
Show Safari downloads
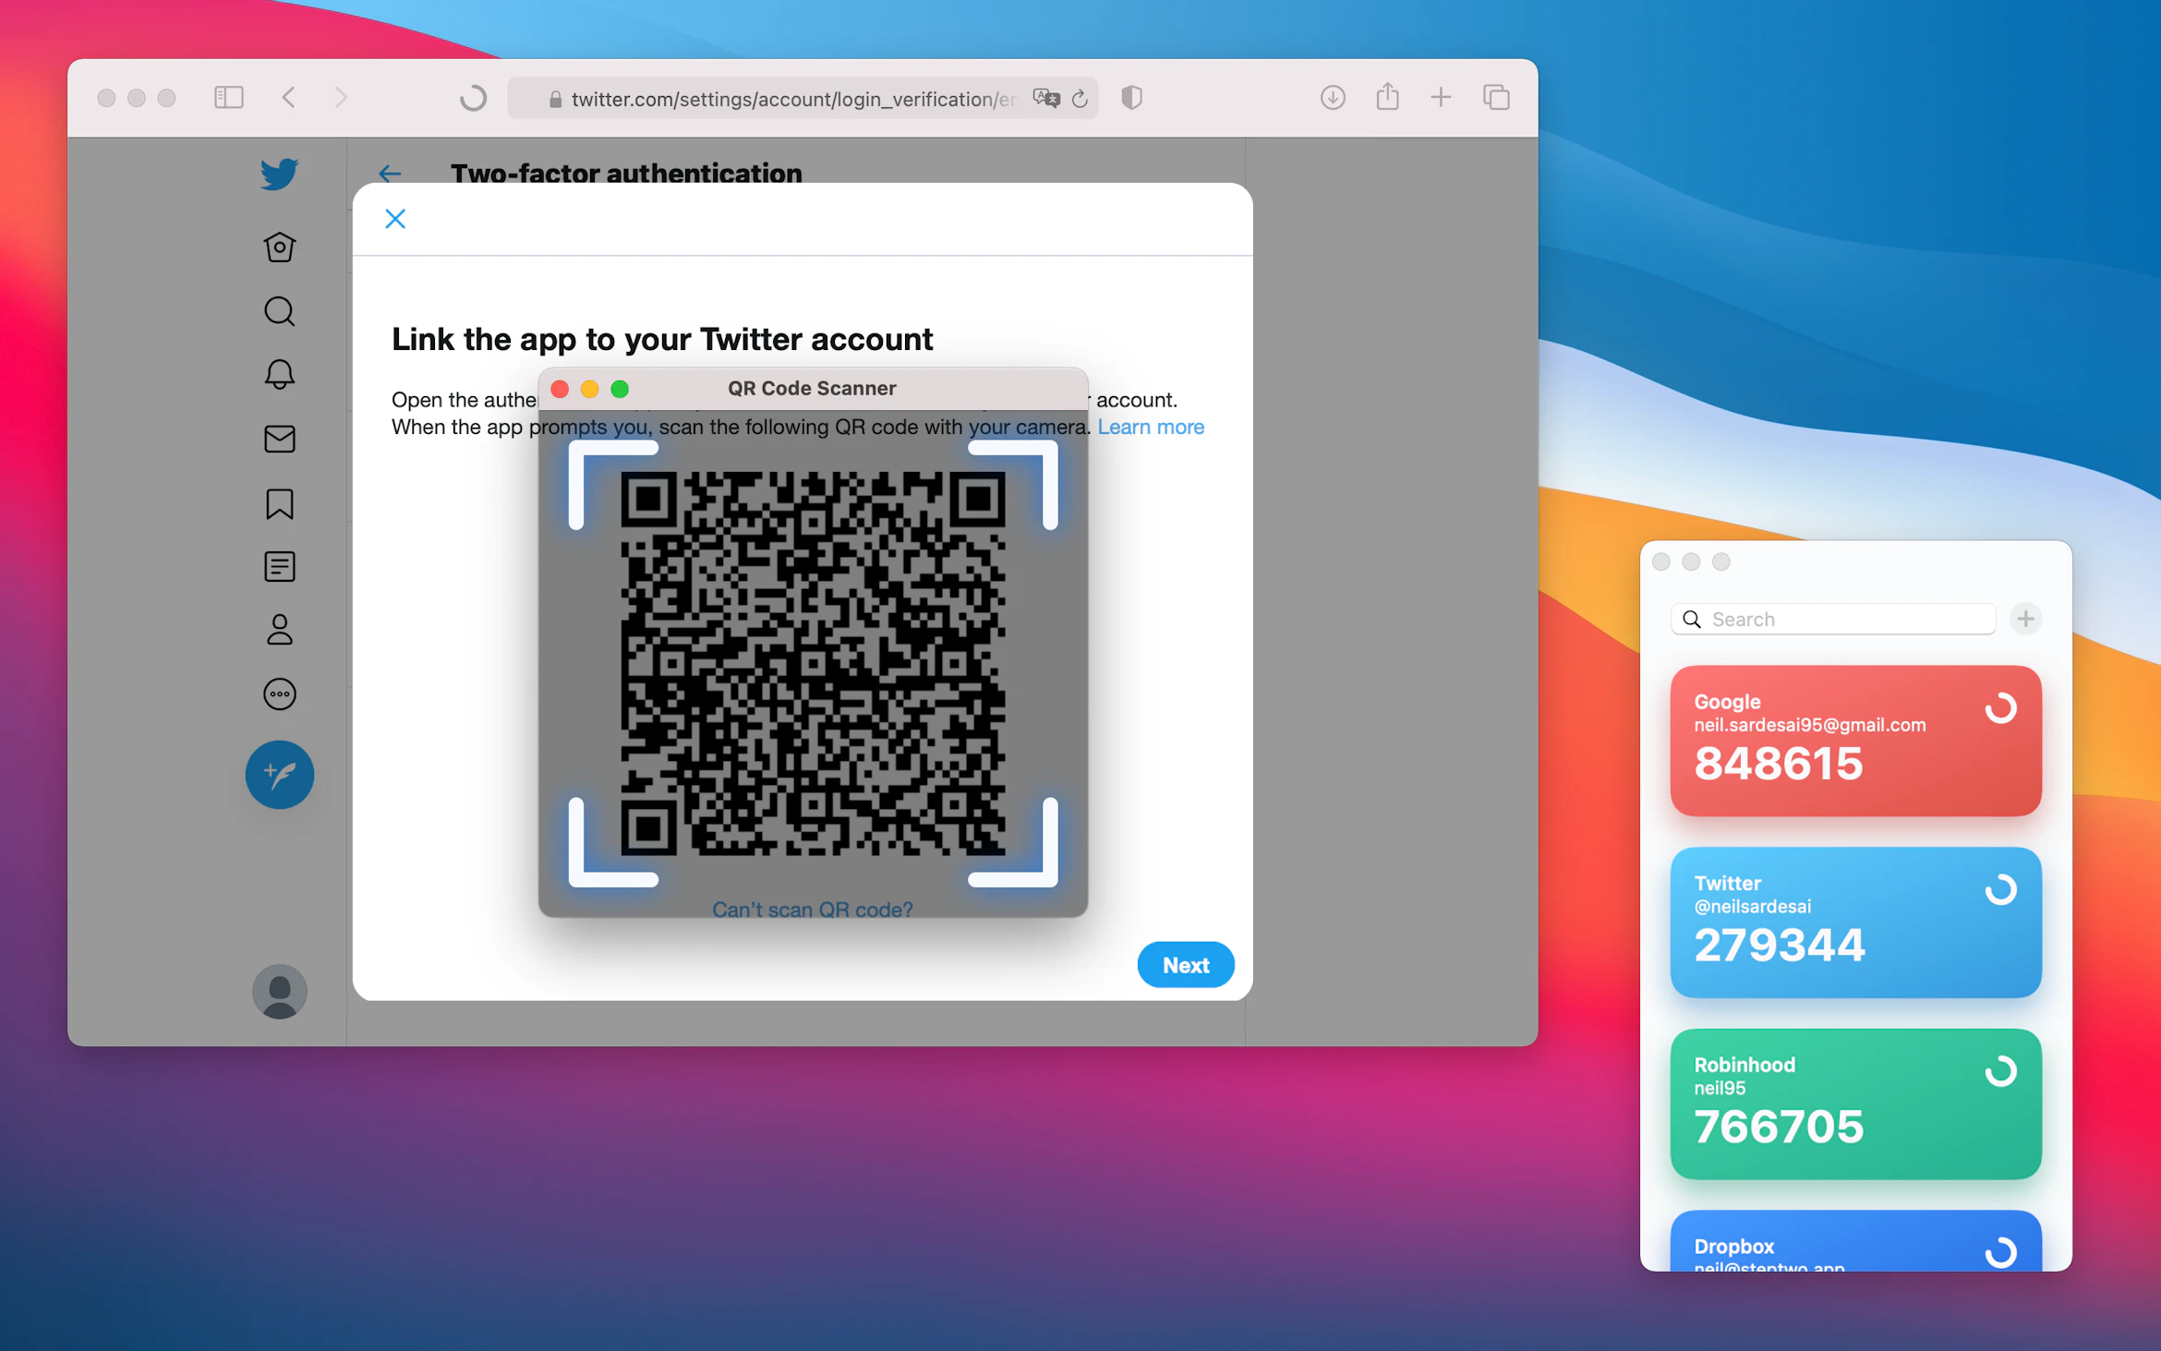pos(1332,97)
